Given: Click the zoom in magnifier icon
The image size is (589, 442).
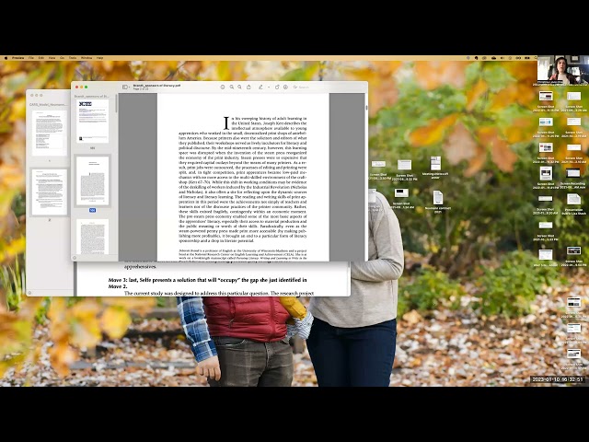Looking at the screenshot, I should pyautogui.click(x=239, y=87).
